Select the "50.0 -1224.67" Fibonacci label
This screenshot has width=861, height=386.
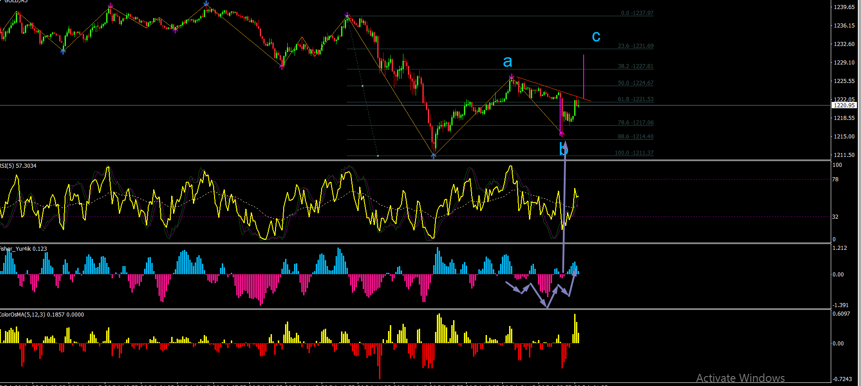636,83
